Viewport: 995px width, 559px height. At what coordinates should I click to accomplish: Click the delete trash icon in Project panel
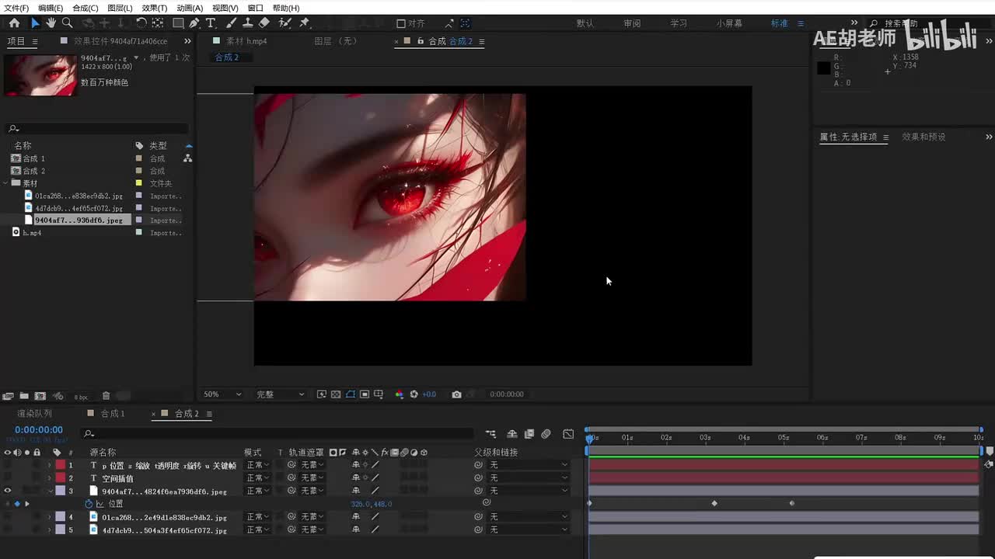click(x=106, y=396)
